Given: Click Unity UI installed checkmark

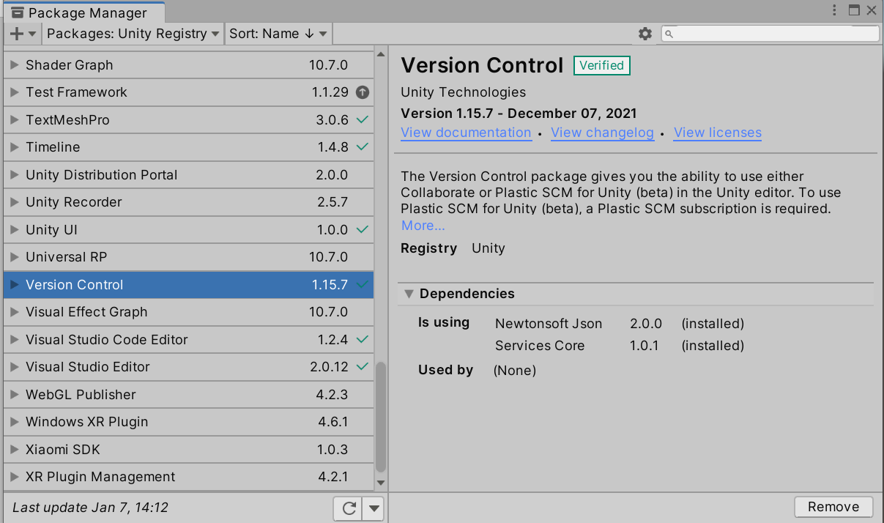Looking at the screenshot, I should click(362, 229).
